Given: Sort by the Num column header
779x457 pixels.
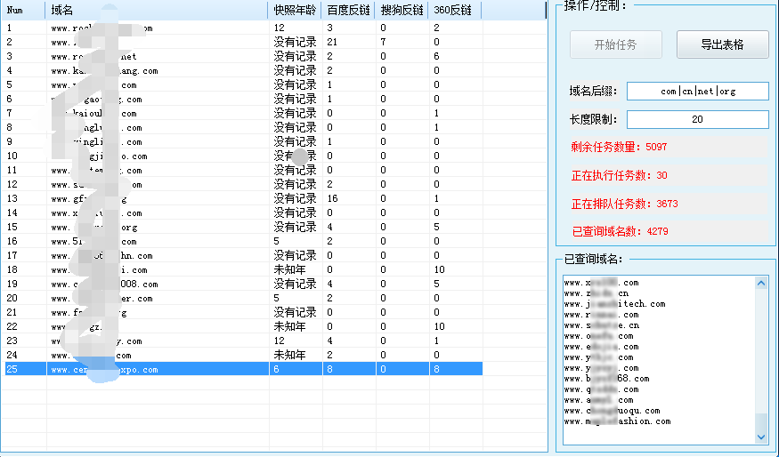Looking at the screenshot, I should [24, 10].
